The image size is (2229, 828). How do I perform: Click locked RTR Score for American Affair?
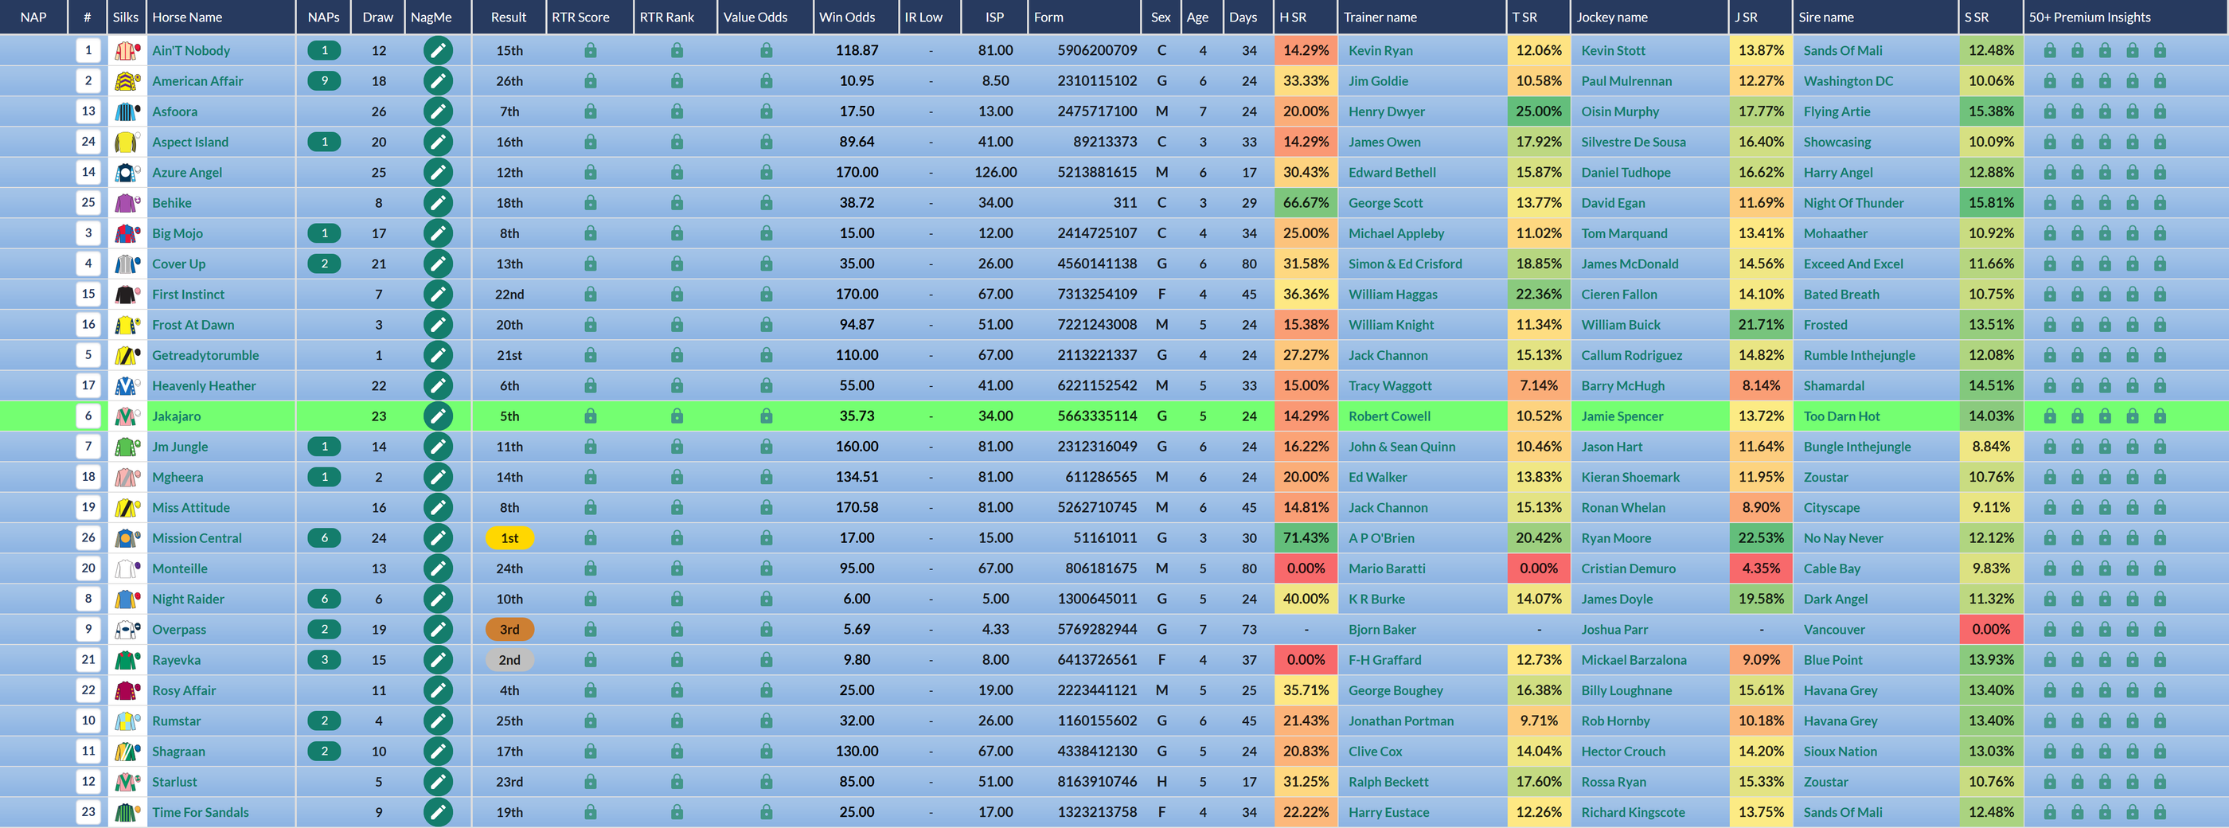[590, 81]
